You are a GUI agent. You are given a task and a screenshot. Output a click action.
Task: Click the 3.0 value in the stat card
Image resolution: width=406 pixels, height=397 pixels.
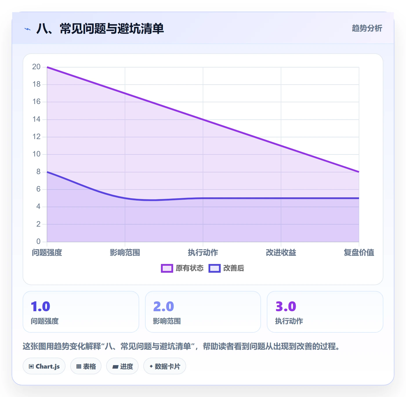286,307
